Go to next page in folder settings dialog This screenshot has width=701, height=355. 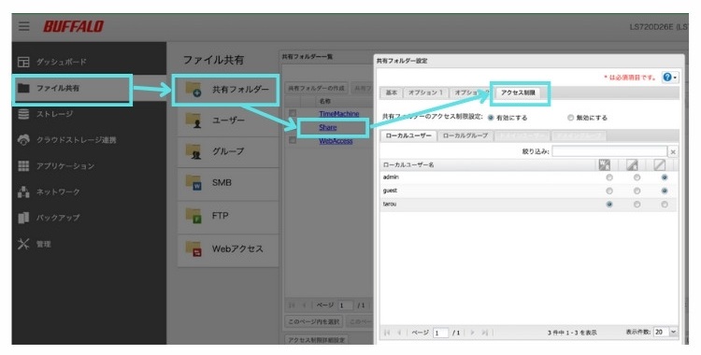[x=473, y=333]
